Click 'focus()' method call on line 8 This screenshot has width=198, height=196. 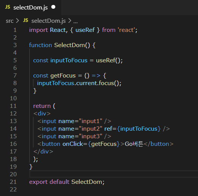pyautogui.click(x=109, y=83)
